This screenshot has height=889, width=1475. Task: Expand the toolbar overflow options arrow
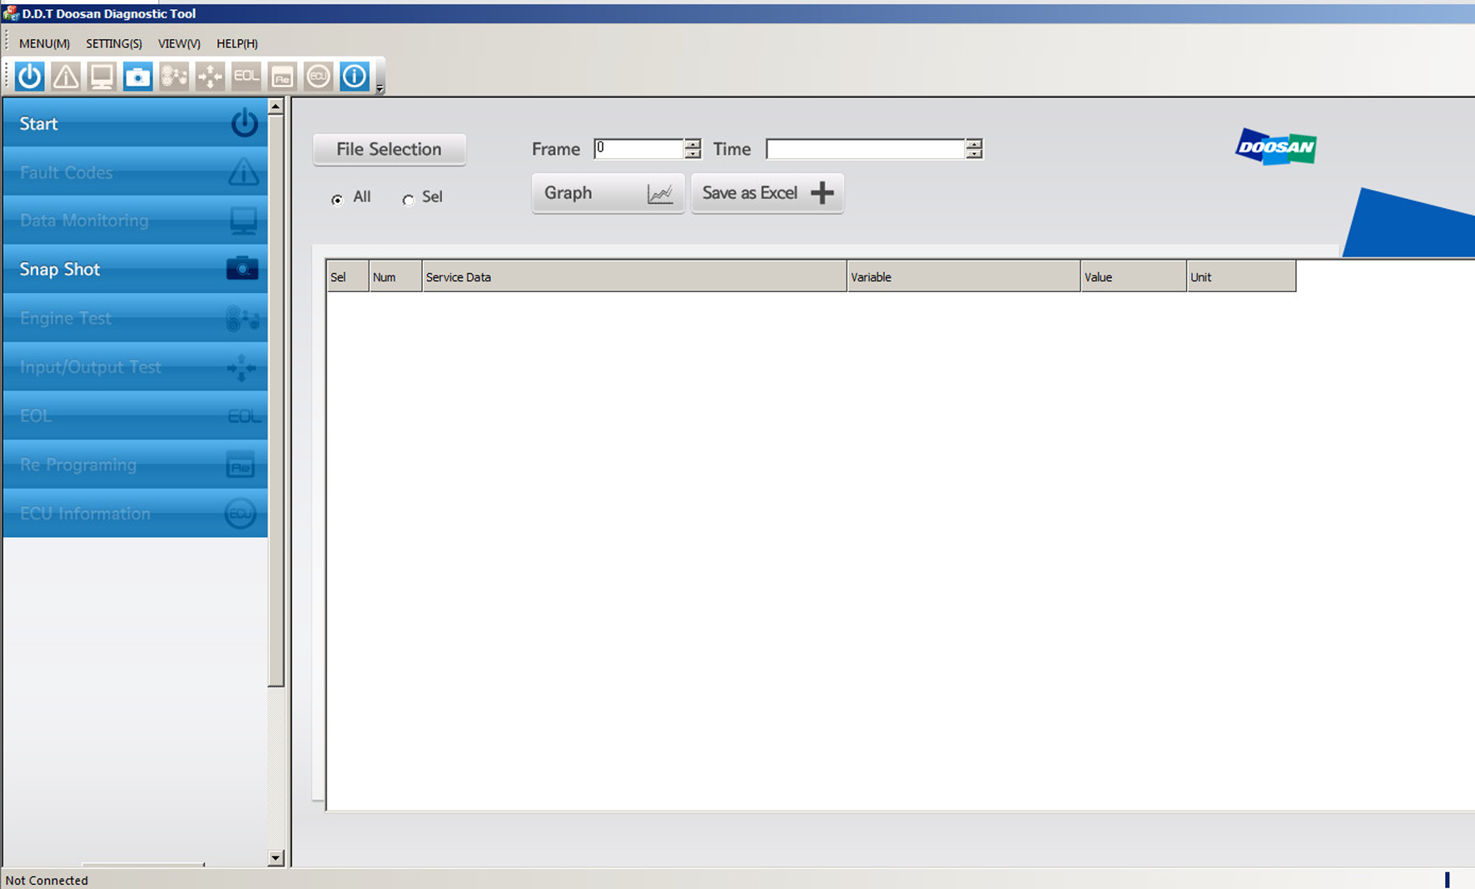(x=380, y=88)
